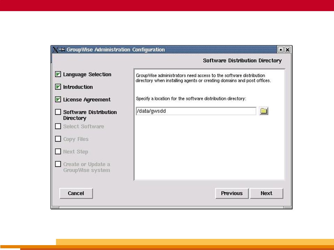The image size is (334, 250).
Task: Focus the /data/gwsdd directory path field
Action: pyautogui.click(x=196, y=111)
